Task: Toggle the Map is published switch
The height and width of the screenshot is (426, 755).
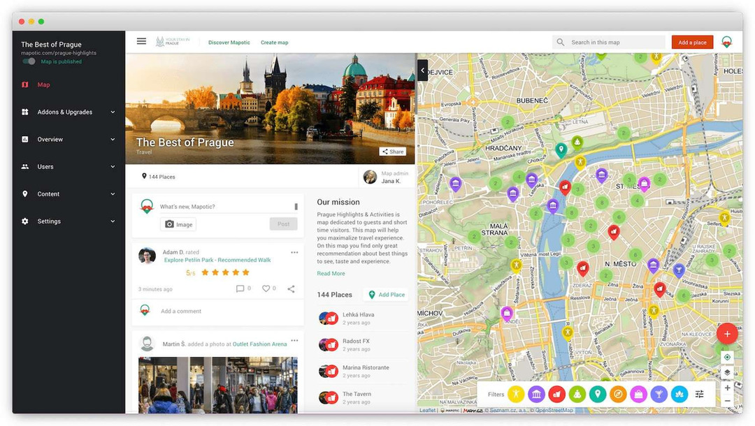Action: 29,61
